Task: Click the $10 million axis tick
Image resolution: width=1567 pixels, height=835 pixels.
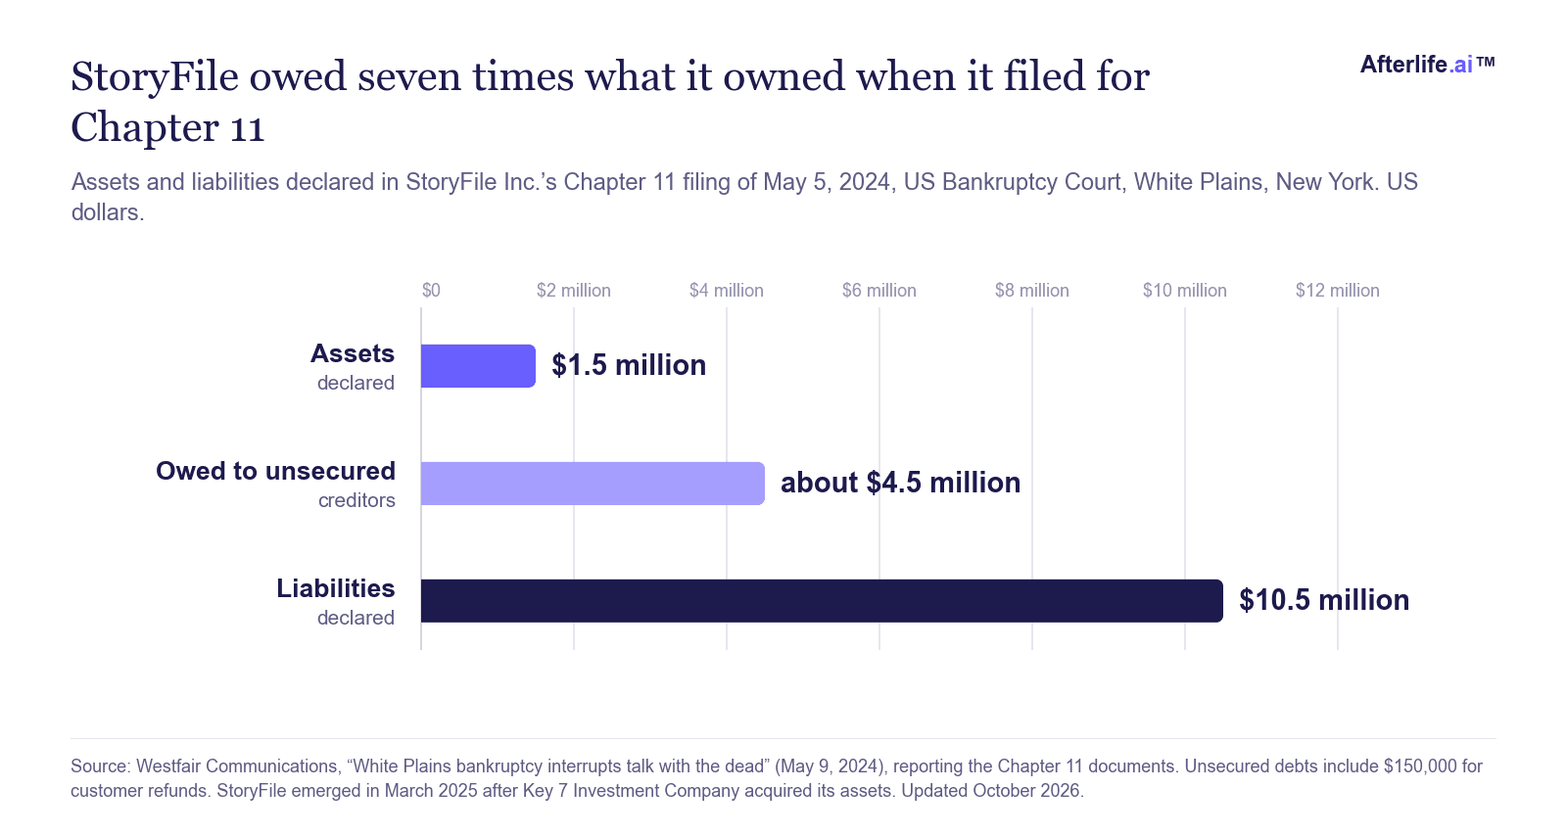Action: click(1185, 291)
